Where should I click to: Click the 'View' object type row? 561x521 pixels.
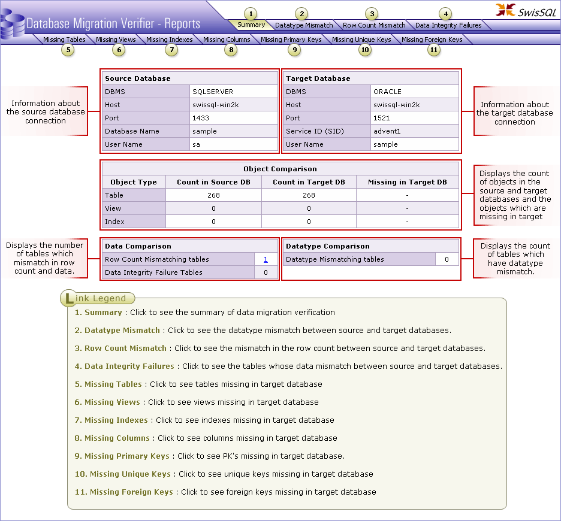pos(280,208)
